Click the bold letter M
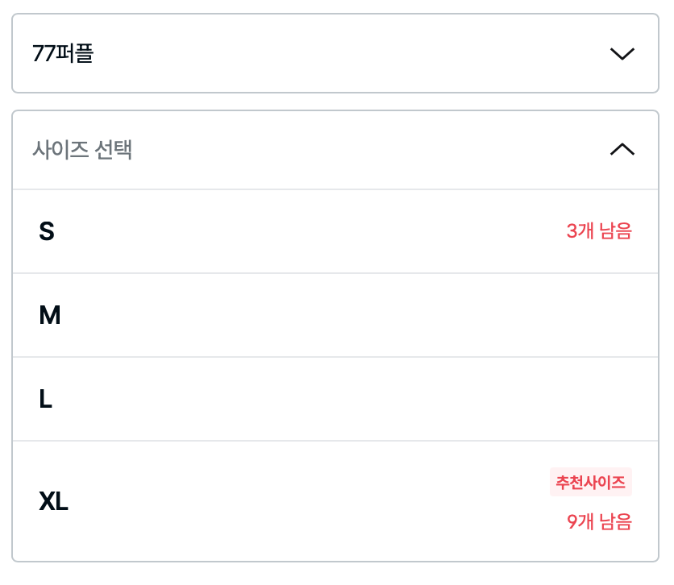674x585 pixels. click(x=50, y=315)
